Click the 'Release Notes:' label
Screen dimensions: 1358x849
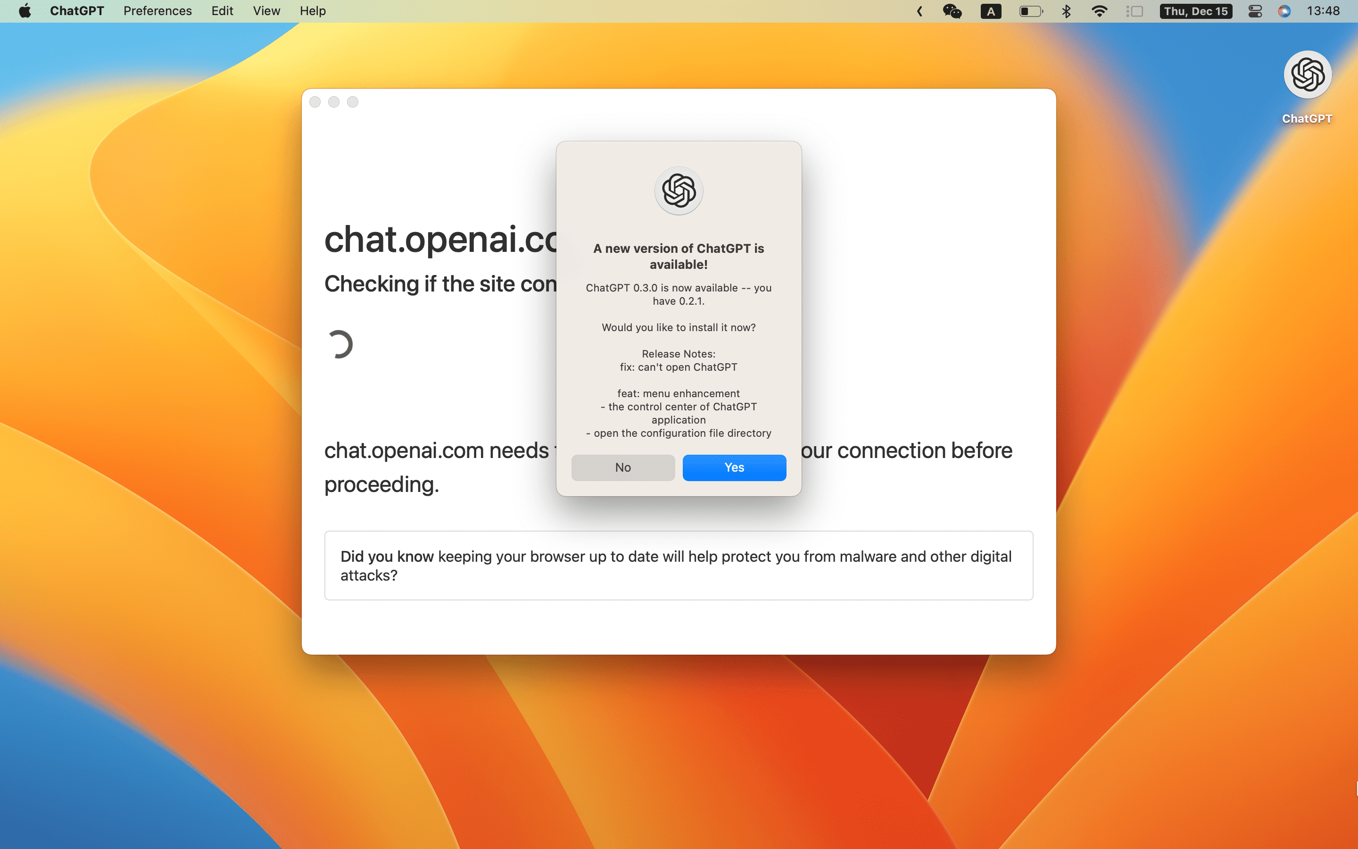pyautogui.click(x=679, y=354)
